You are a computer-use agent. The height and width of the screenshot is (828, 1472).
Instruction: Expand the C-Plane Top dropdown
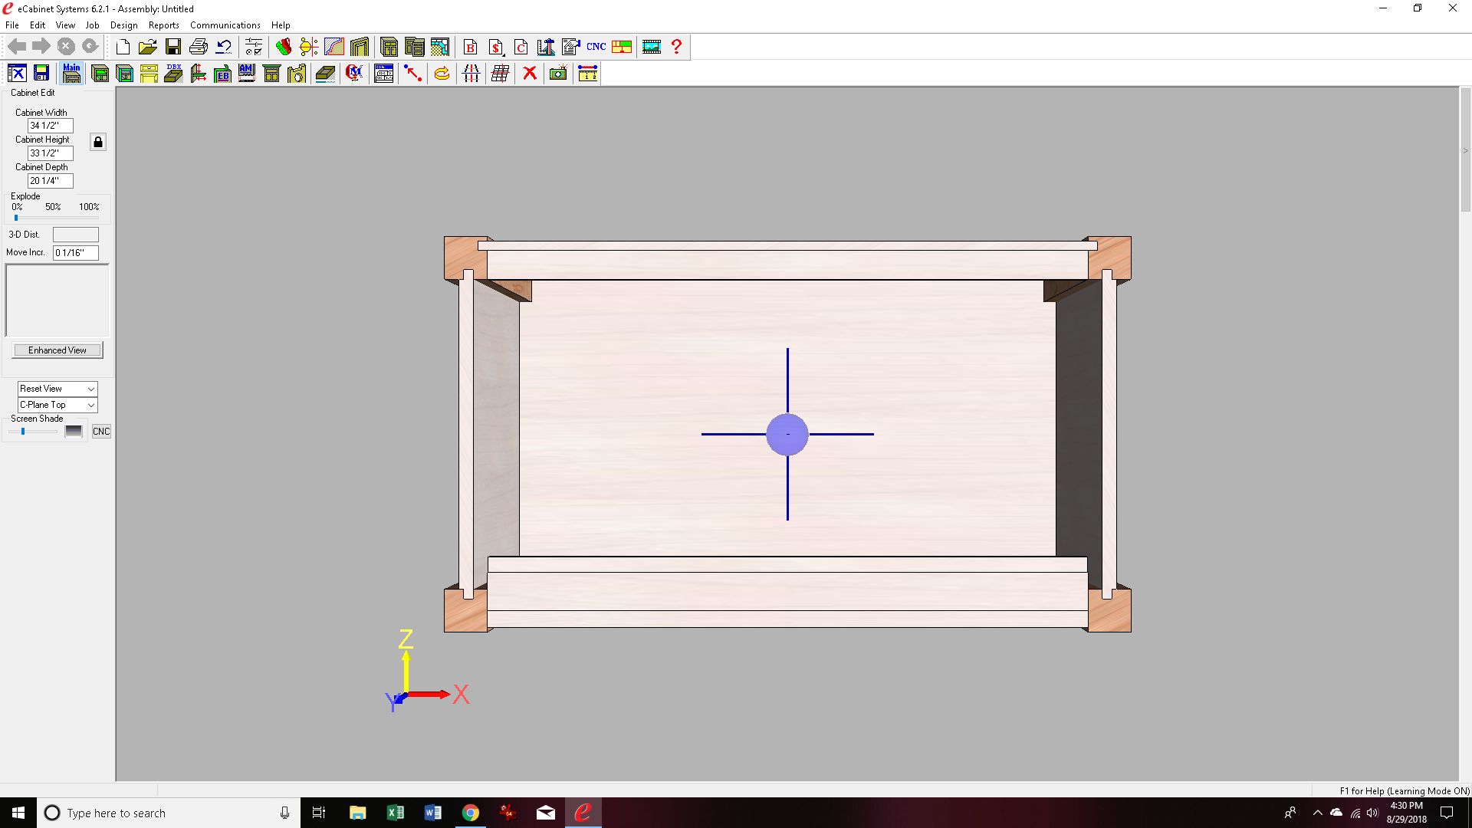[58, 405]
